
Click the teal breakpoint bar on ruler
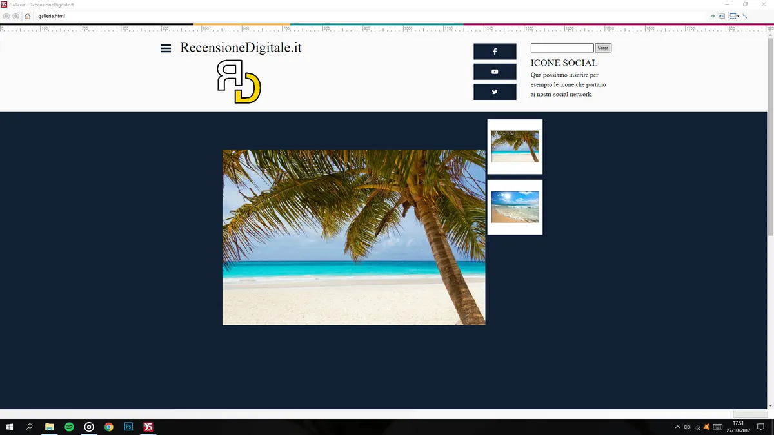(377, 24)
